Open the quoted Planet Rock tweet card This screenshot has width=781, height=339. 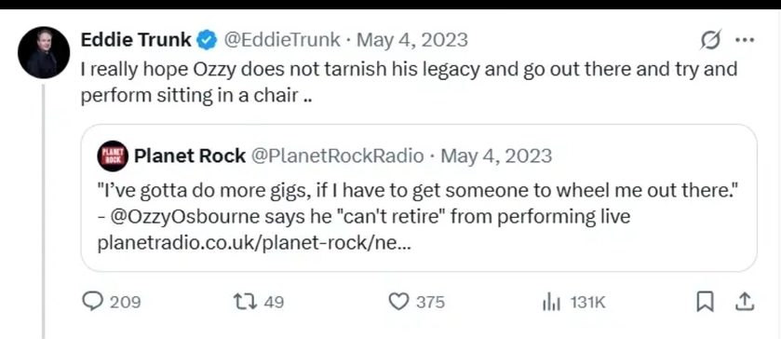(419, 198)
